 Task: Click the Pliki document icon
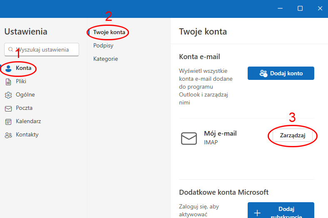click(x=8, y=82)
